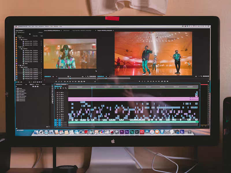Viewport: 231px width, 173px height.
Task: Open program monitor button editor plus
Action: [208, 81]
